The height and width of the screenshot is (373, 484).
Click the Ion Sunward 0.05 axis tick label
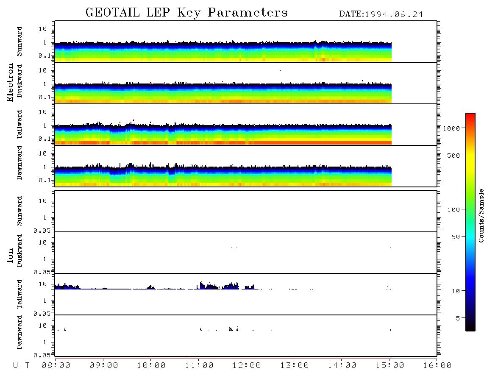(x=42, y=231)
